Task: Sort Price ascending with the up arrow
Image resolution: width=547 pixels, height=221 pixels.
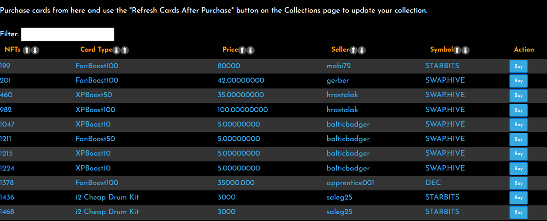Action: tap(242, 50)
